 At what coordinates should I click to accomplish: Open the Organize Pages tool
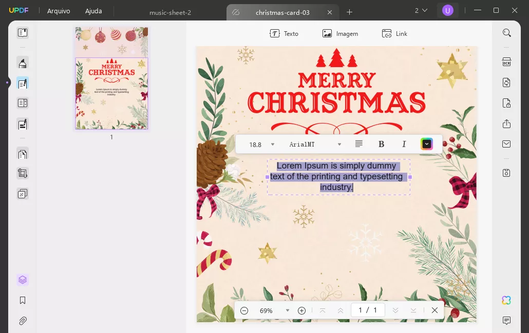(23, 154)
